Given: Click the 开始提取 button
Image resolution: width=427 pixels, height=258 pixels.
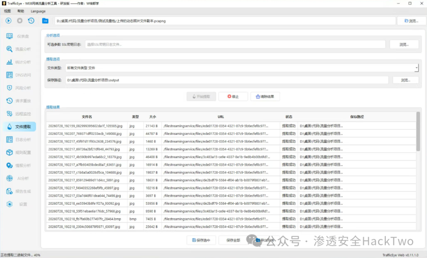Looking at the screenshot, I should tap(201, 96).
